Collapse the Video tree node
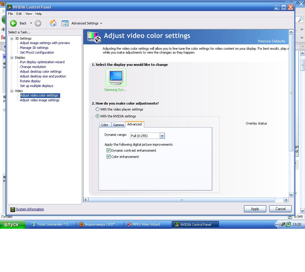 pos(12,91)
